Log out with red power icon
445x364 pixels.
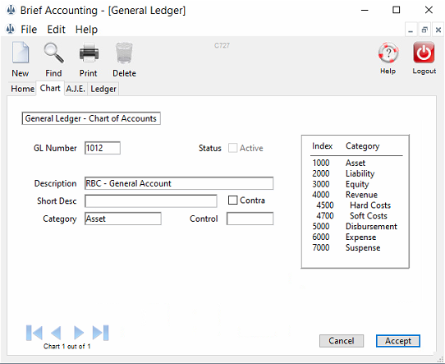[424, 53]
